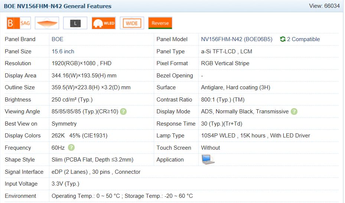Screen dimensions: 345x203
Task: Select the Symmetry best view value
Action: coord(64,124)
